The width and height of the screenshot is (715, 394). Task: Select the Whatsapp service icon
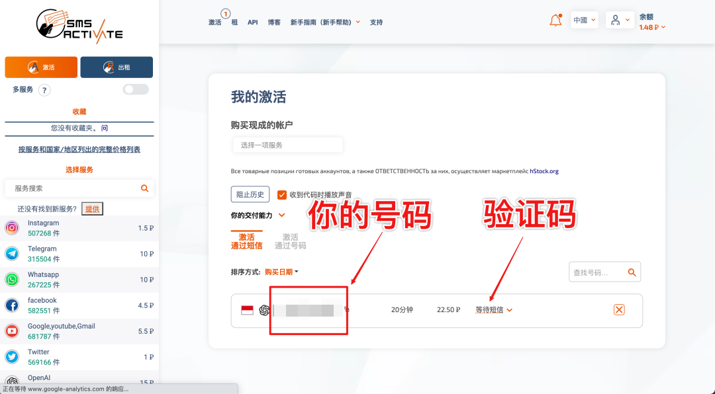pos(12,278)
